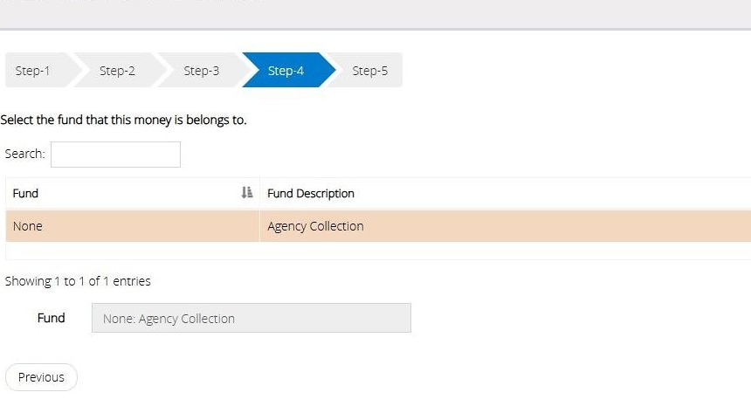Click the Showing 1 to 1 entries text
The image size is (751, 420).
pos(78,281)
